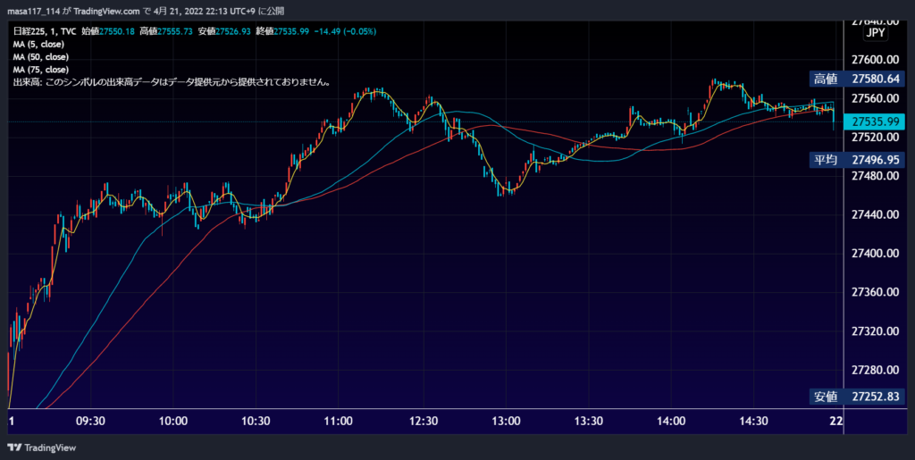Select the MA (5, close) indicator label
The image size is (915, 460).
click(38, 44)
